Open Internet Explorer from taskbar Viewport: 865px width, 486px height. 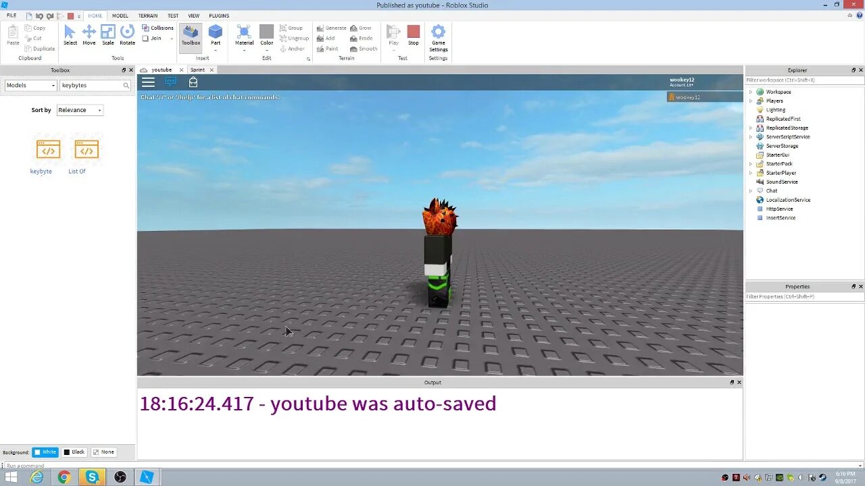(36, 477)
